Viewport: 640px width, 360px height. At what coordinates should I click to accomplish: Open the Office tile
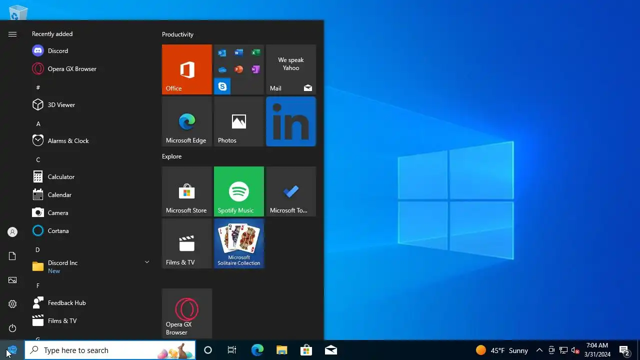[x=187, y=69]
